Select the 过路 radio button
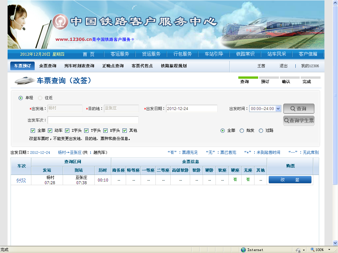Screen dimensions: 338x253 pyautogui.click(x=261, y=130)
